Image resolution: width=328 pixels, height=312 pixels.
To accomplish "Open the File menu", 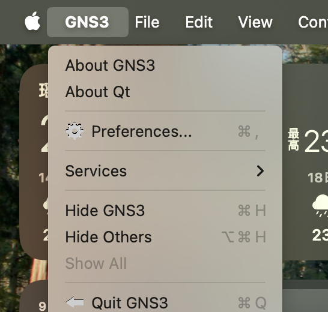I will [147, 22].
